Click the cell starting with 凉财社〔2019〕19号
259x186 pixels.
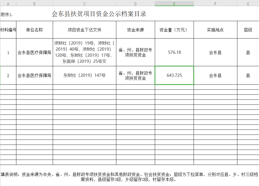click(84, 52)
